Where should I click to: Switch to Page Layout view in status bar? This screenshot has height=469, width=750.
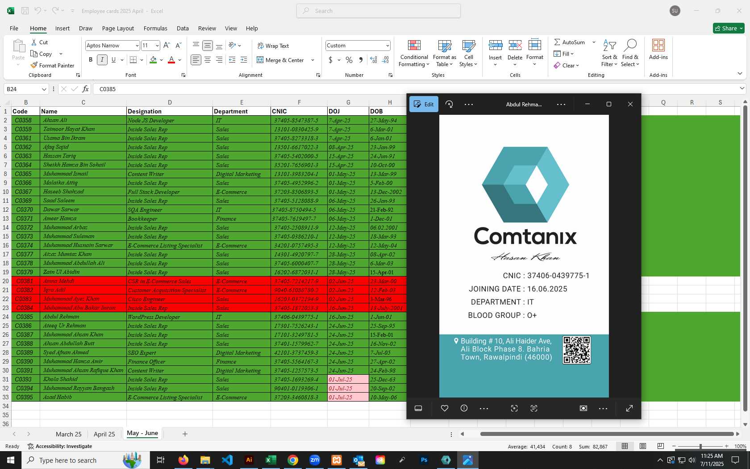(643, 446)
